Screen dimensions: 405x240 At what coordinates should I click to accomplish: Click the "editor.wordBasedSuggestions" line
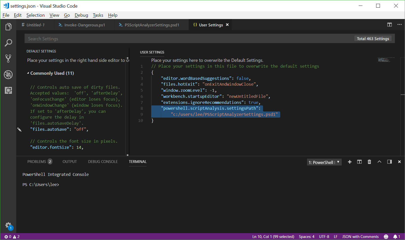[x=206, y=78]
